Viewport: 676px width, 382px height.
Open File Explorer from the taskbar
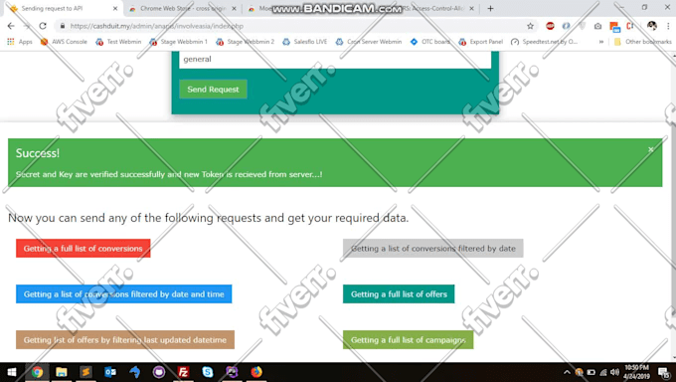tap(62, 372)
